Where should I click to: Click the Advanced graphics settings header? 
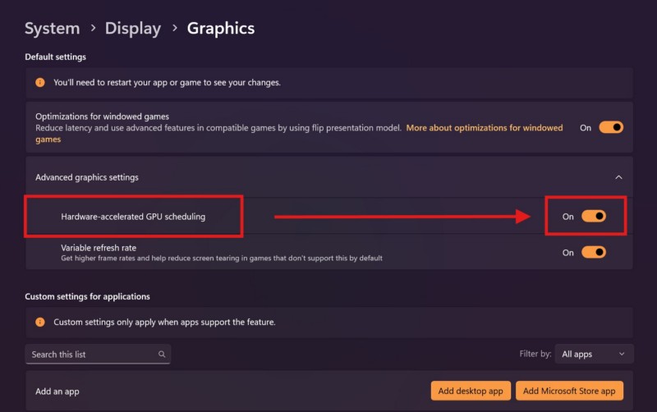(87, 177)
